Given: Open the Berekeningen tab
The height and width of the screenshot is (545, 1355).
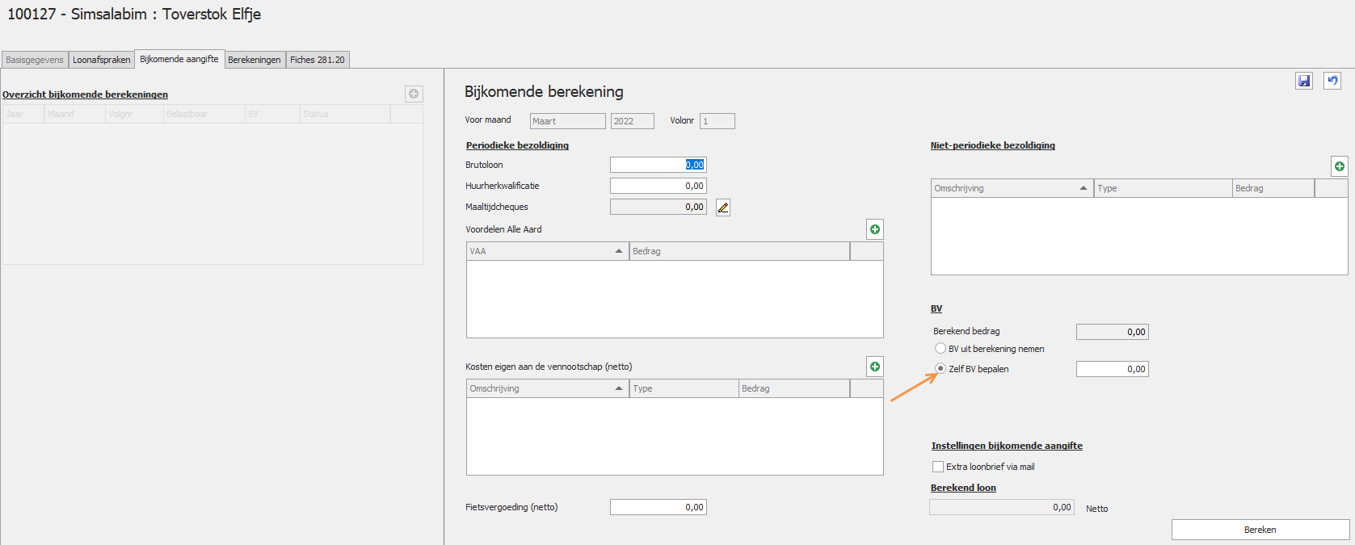Looking at the screenshot, I should point(254,60).
